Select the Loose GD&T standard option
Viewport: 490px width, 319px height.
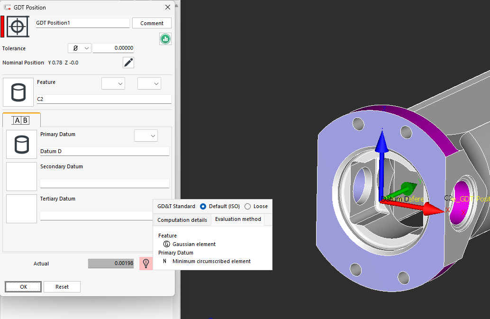[247, 206]
